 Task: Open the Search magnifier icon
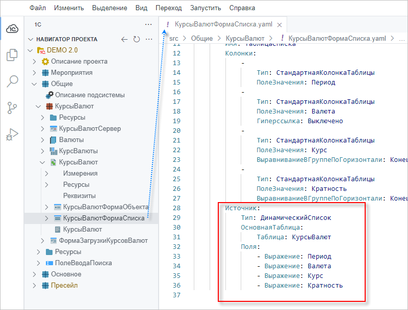pyautogui.click(x=12, y=81)
